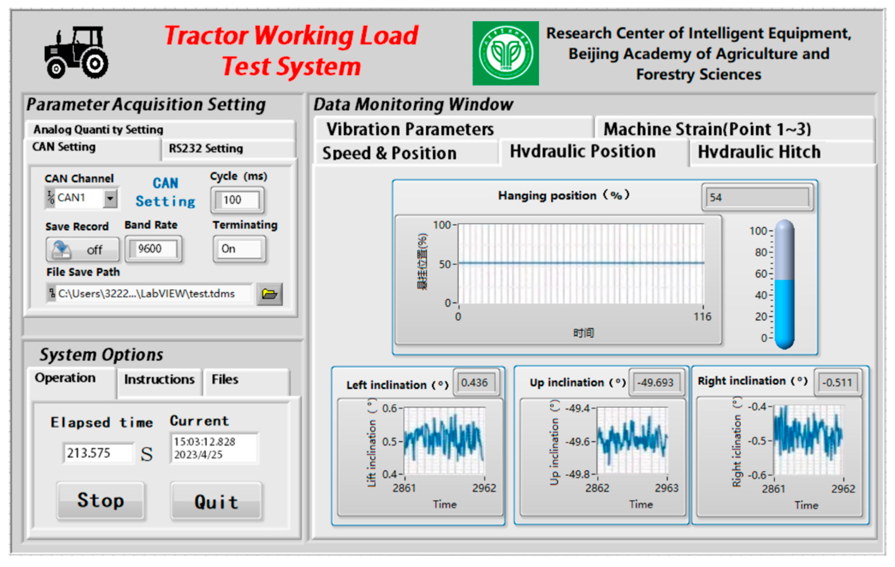Image resolution: width=895 pixels, height=567 pixels.
Task: Click the folder browse icon for file path
Action: 269,294
